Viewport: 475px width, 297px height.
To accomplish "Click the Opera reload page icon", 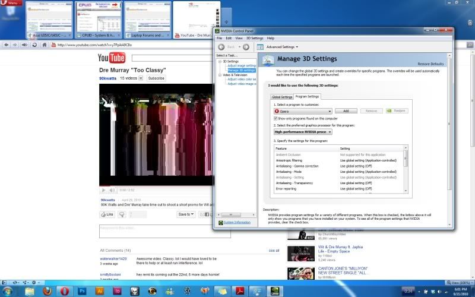I will (36, 45).
